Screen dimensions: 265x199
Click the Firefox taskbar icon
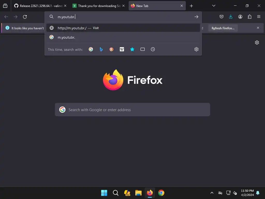150,193
